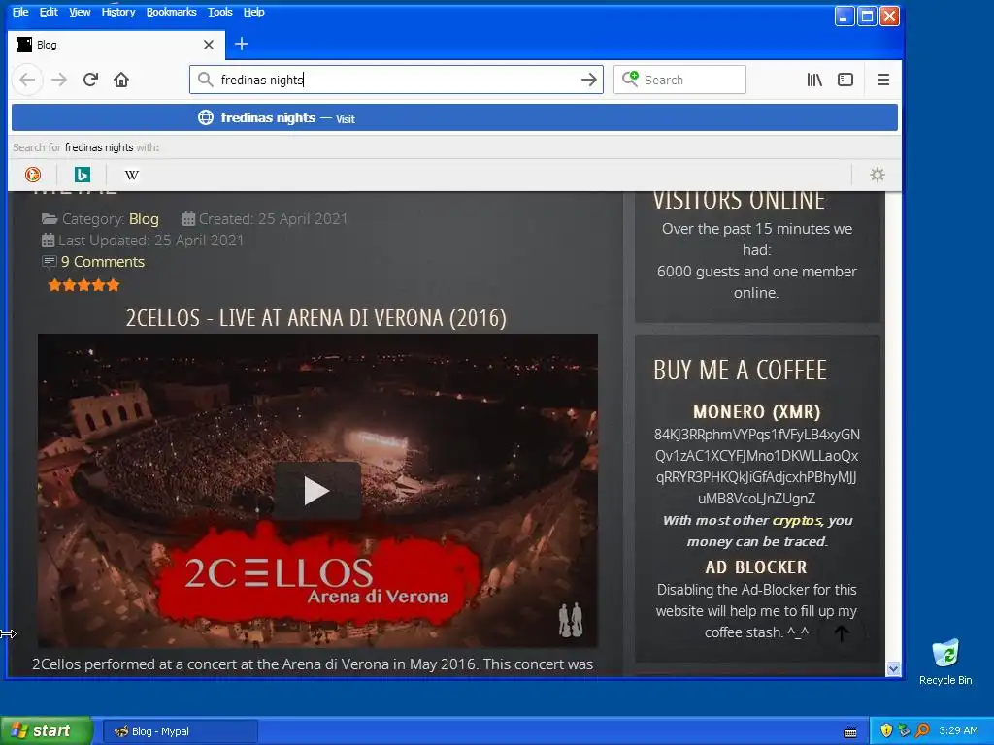Viewport: 994px width, 745px height.
Task: Open the hamburger application menu
Action: pos(883,80)
